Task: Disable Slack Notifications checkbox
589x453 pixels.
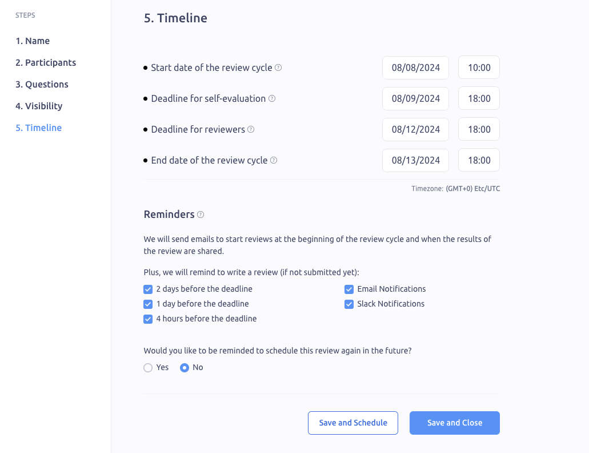Action: point(349,304)
